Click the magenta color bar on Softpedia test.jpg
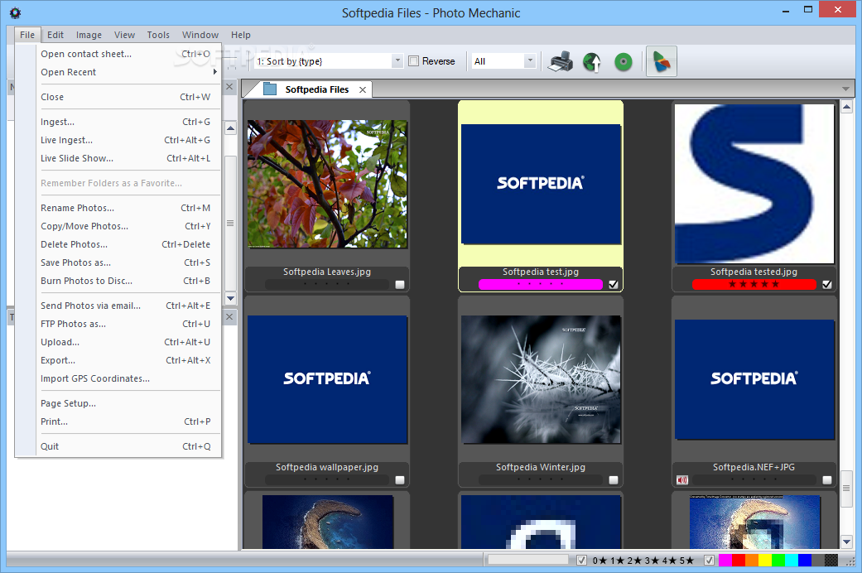Screen dimensions: 862x573 [x=541, y=284]
